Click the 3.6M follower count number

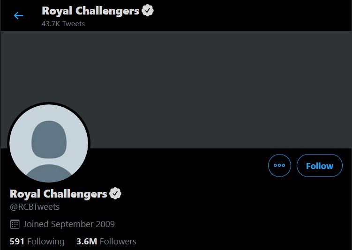click(87, 242)
